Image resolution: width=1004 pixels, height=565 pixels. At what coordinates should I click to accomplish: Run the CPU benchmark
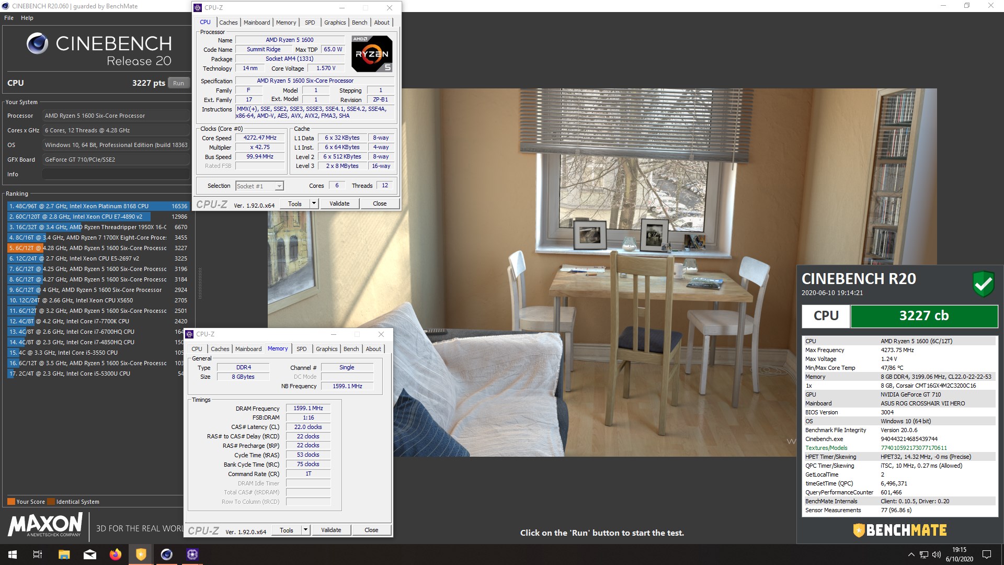click(x=178, y=83)
